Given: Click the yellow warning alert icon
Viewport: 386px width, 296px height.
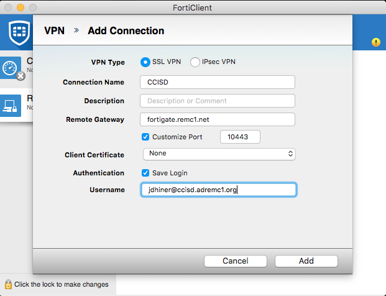Looking at the screenshot, I should tap(376, 42).
